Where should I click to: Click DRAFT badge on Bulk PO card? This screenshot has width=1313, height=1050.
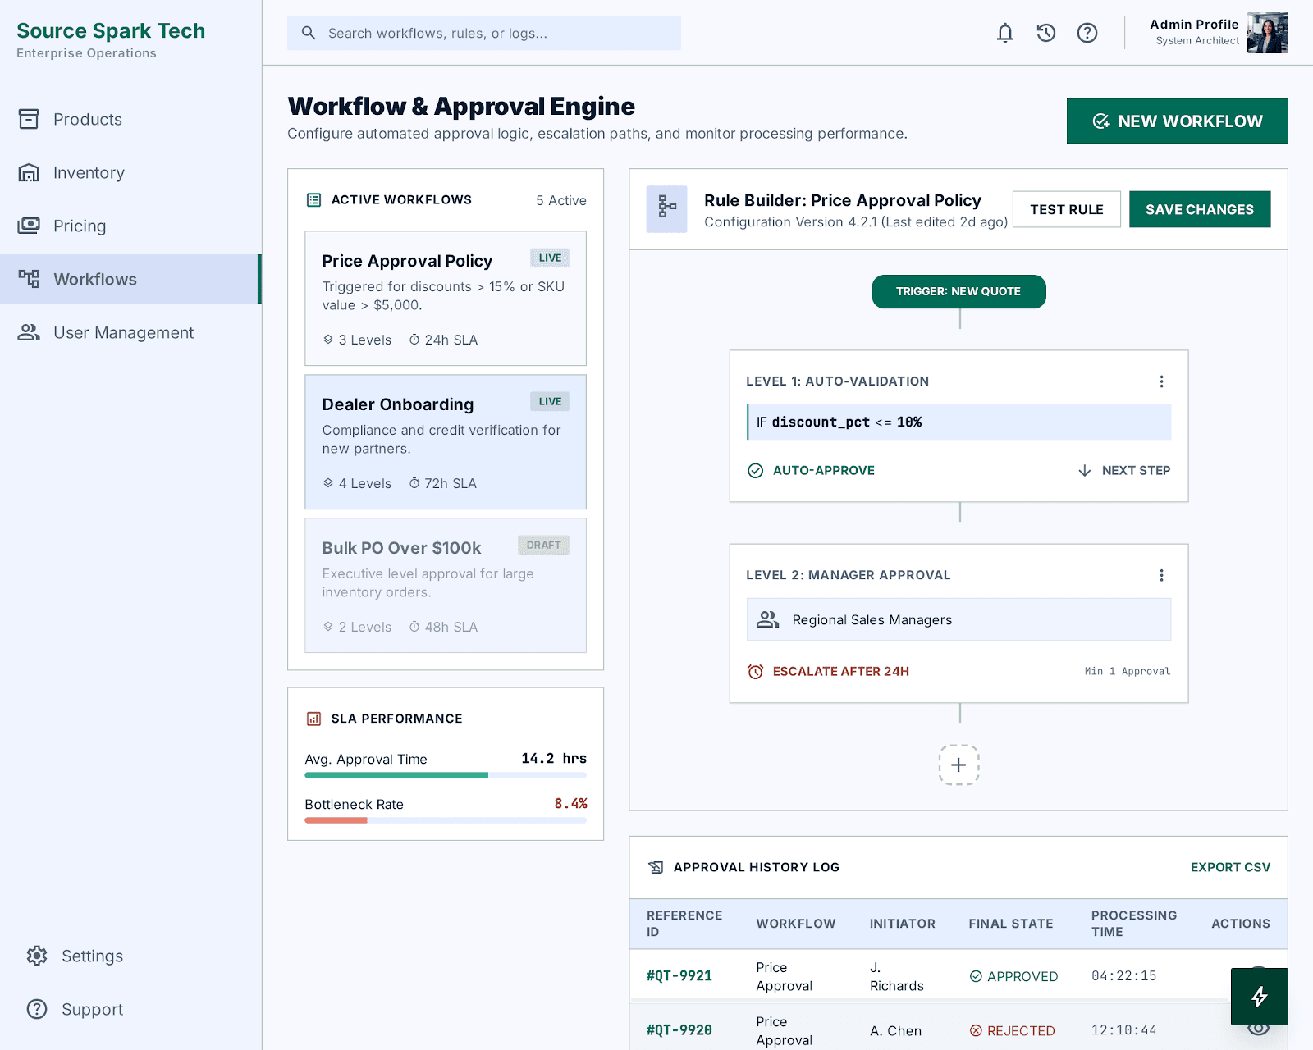(x=543, y=545)
